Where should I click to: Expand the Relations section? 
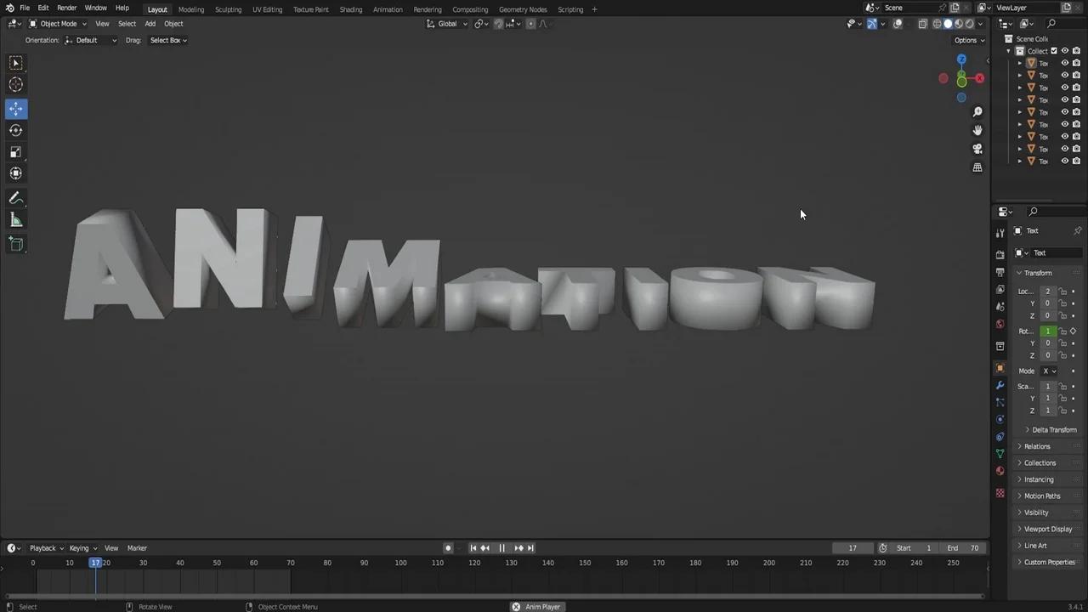coord(1037,446)
